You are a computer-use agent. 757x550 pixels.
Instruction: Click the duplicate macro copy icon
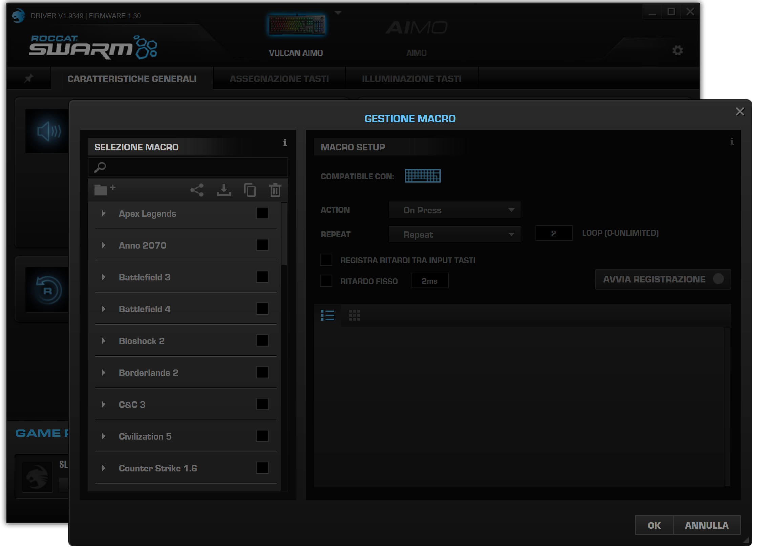pos(250,190)
